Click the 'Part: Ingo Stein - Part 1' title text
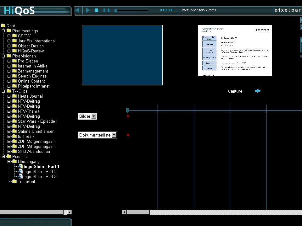Image resolution: width=302 pixels, height=226 pixels. coord(199,10)
